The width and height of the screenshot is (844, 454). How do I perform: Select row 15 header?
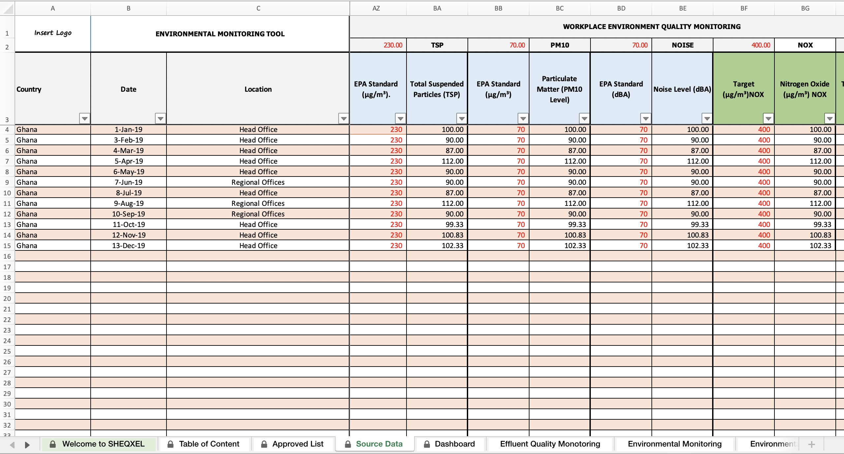(x=7, y=246)
